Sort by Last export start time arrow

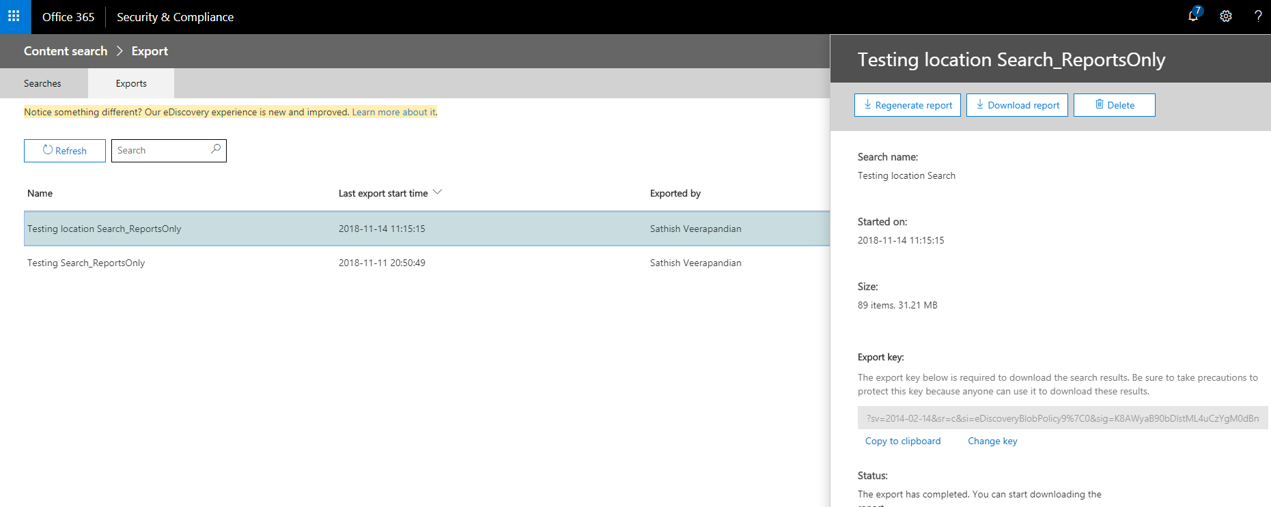point(438,192)
